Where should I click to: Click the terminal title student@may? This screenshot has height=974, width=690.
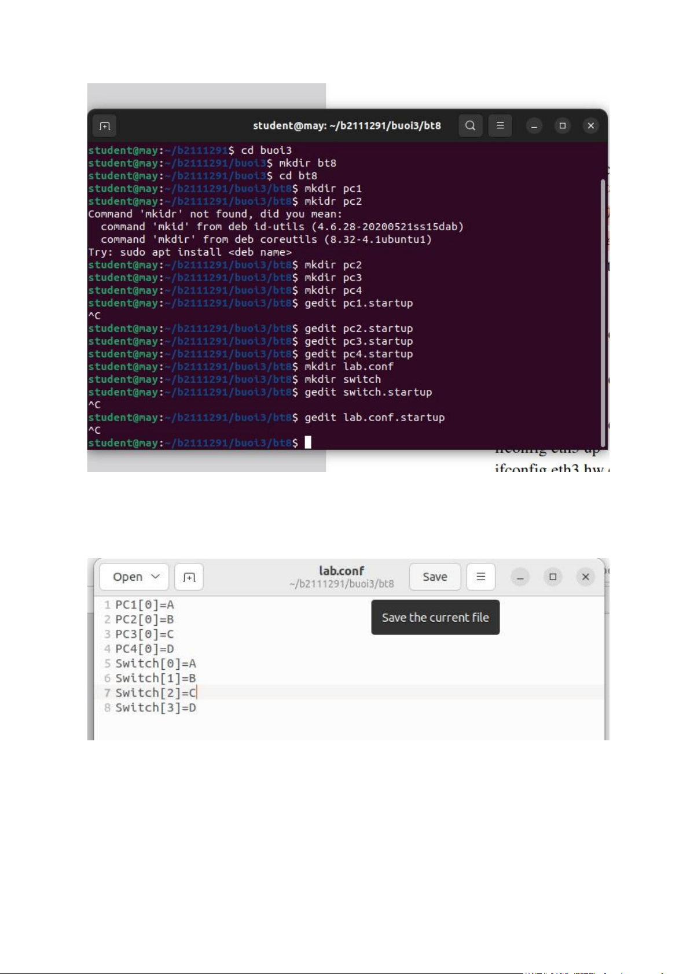click(x=347, y=126)
